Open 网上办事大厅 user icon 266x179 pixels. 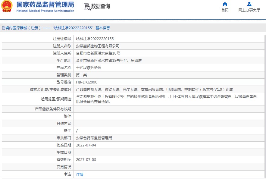(x=249, y=4)
